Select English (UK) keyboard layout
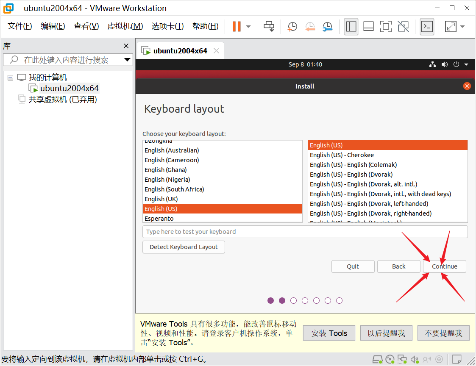The height and width of the screenshot is (366, 476). coord(223,199)
